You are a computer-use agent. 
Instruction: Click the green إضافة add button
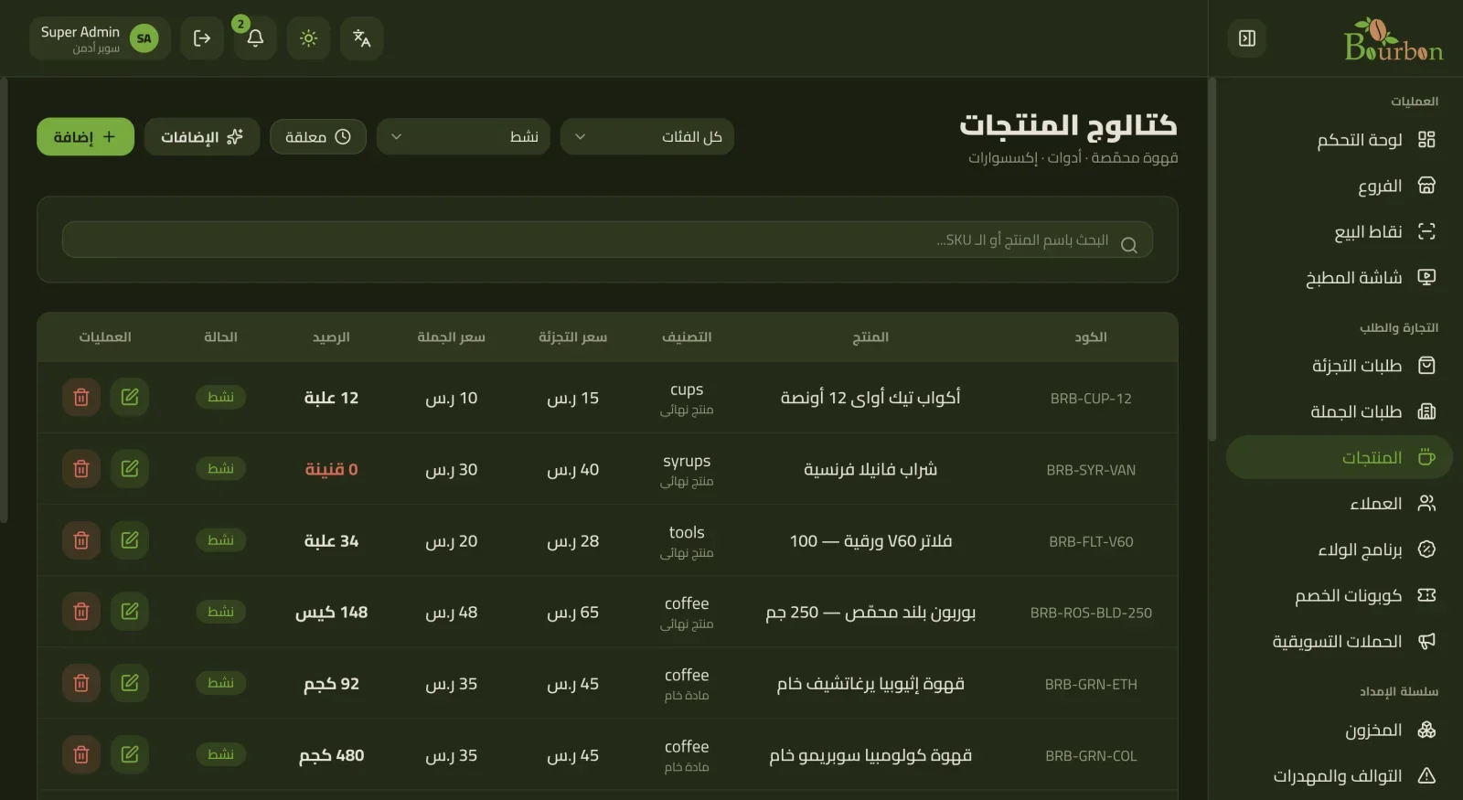click(85, 137)
